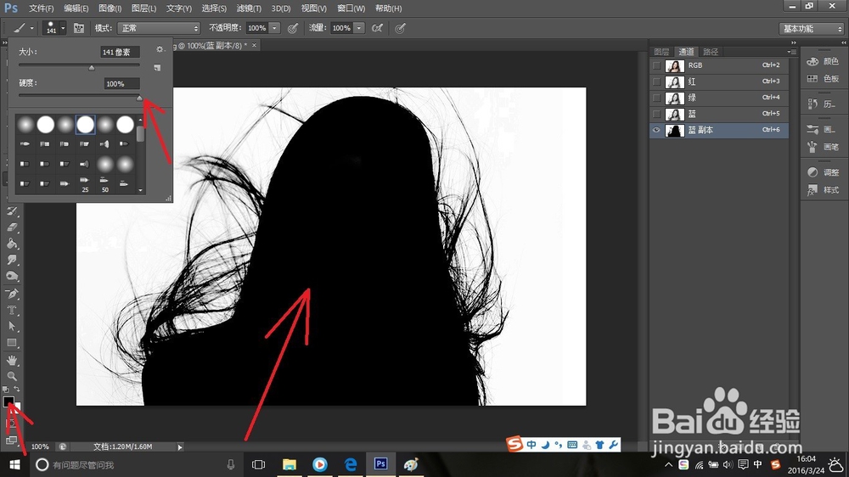Click the 硬度 hardness slider handle
Image resolution: width=849 pixels, height=477 pixels.
(139, 98)
